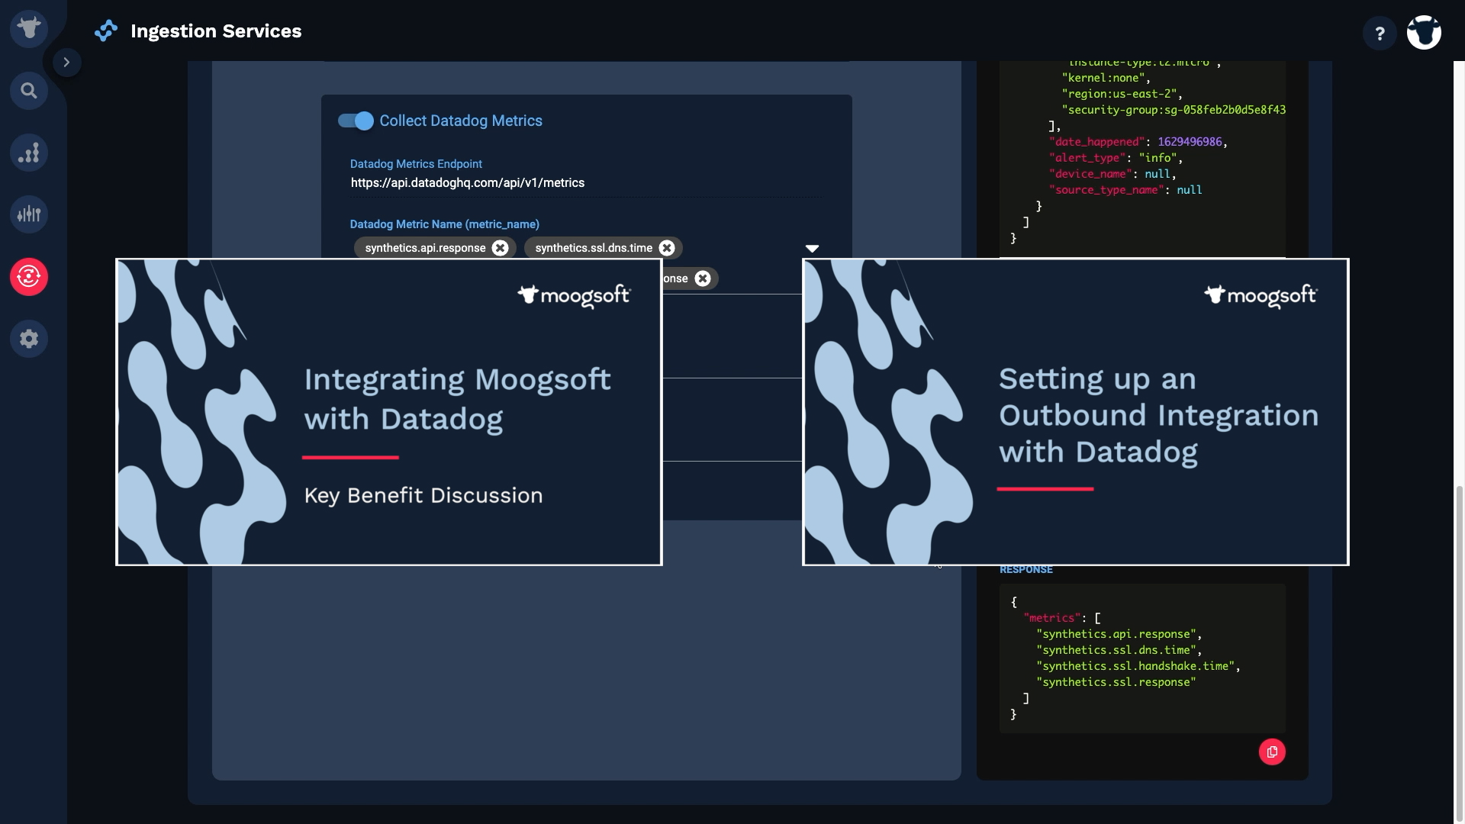Open the sliders tuning sidebar icon
The width and height of the screenshot is (1465, 824).
click(x=29, y=214)
